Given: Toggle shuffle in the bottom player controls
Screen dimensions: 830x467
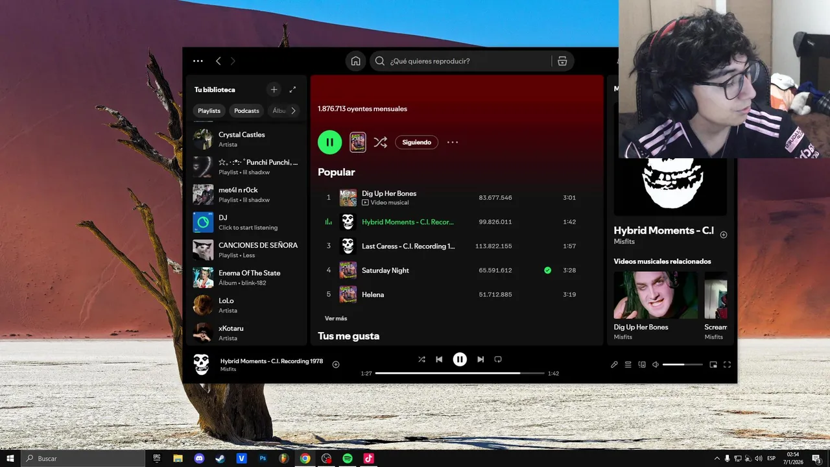Looking at the screenshot, I should (x=421, y=359).
